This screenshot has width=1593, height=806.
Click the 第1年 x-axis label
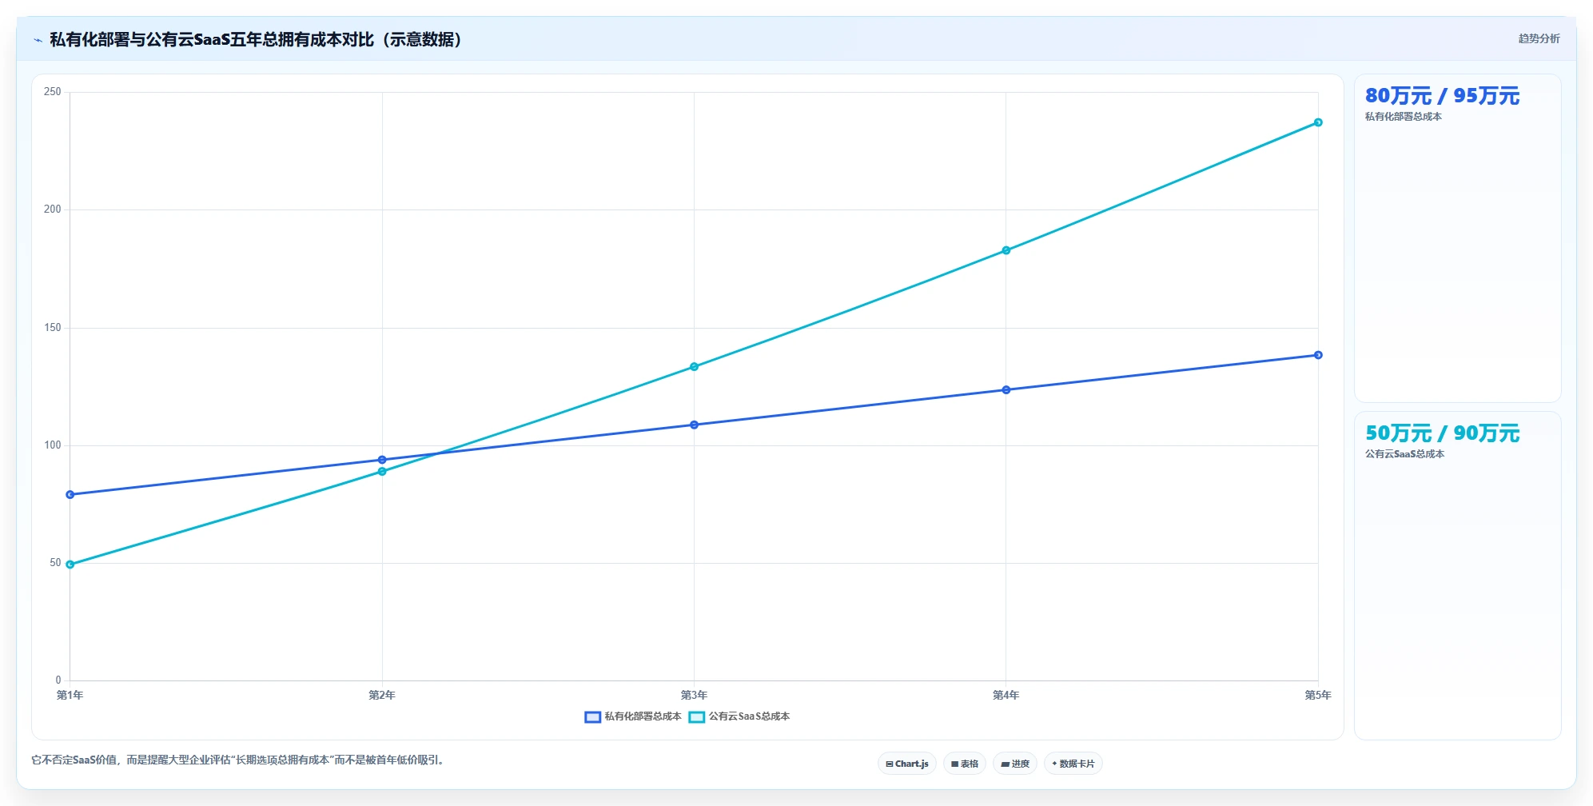pos(70,695)
